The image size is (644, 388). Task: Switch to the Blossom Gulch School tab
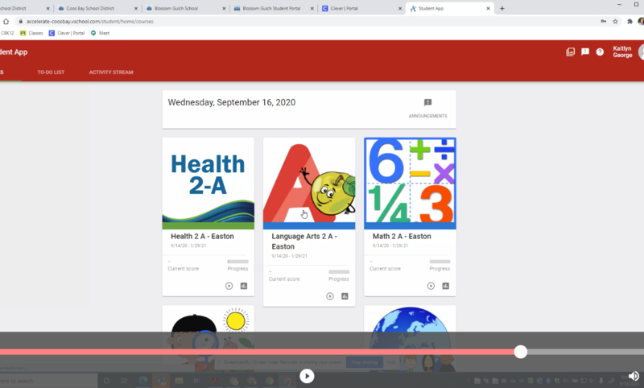tap(185, 8)
